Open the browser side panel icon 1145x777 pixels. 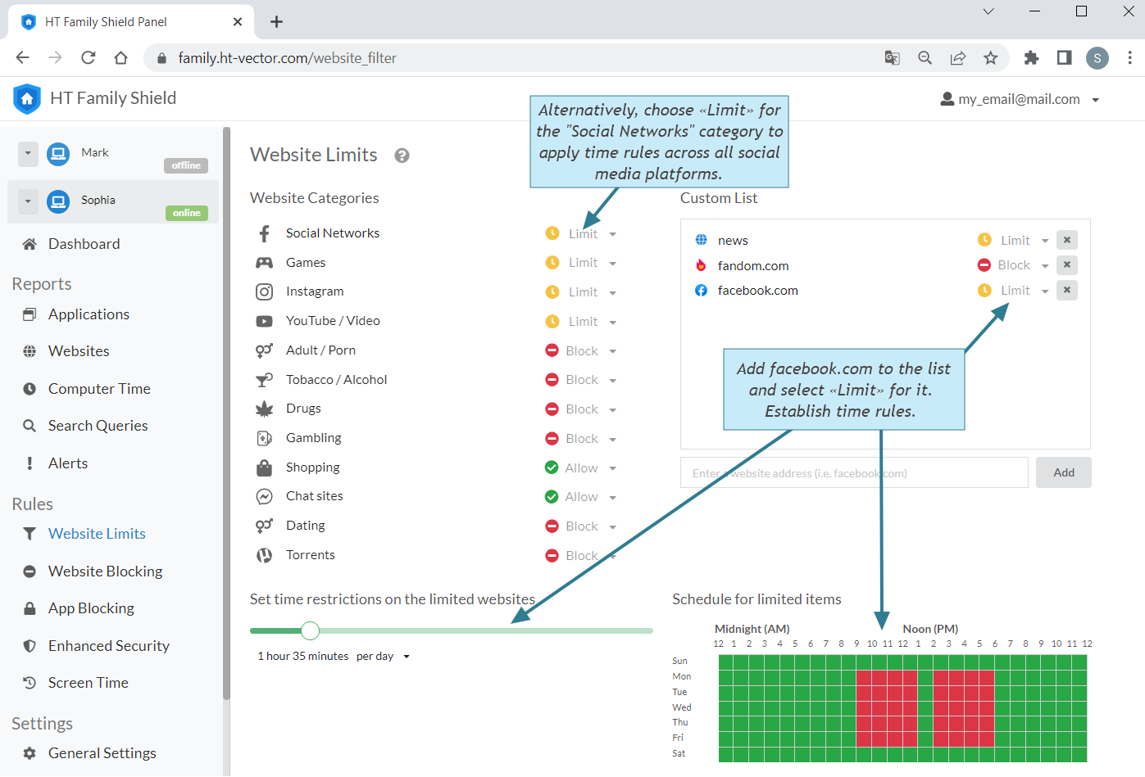coord(1064,57)
